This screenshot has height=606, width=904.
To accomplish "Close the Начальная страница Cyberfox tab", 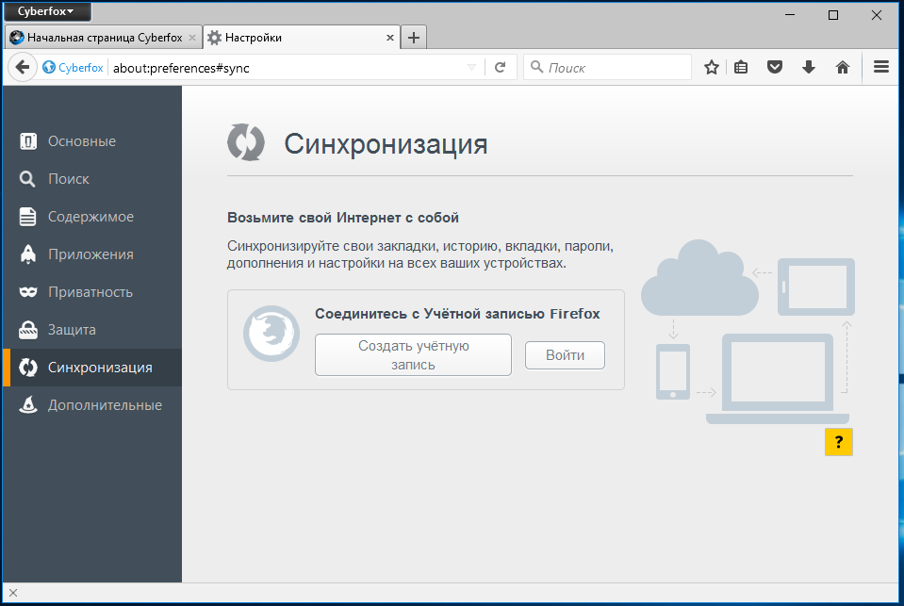I will click(192, 38).
